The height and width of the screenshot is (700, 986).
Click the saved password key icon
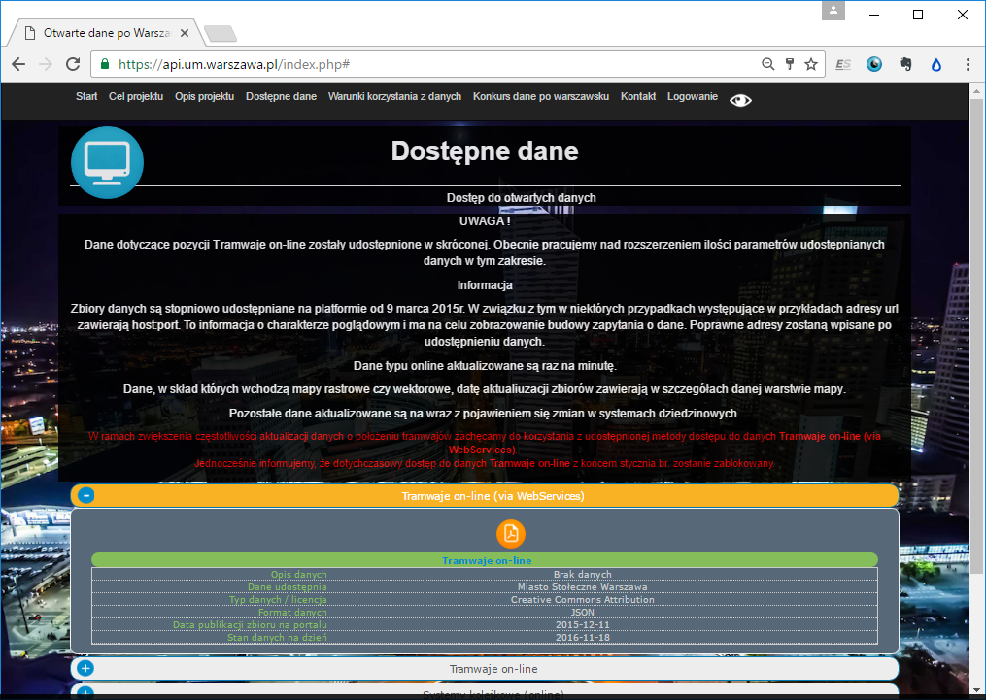click(790, 64)
